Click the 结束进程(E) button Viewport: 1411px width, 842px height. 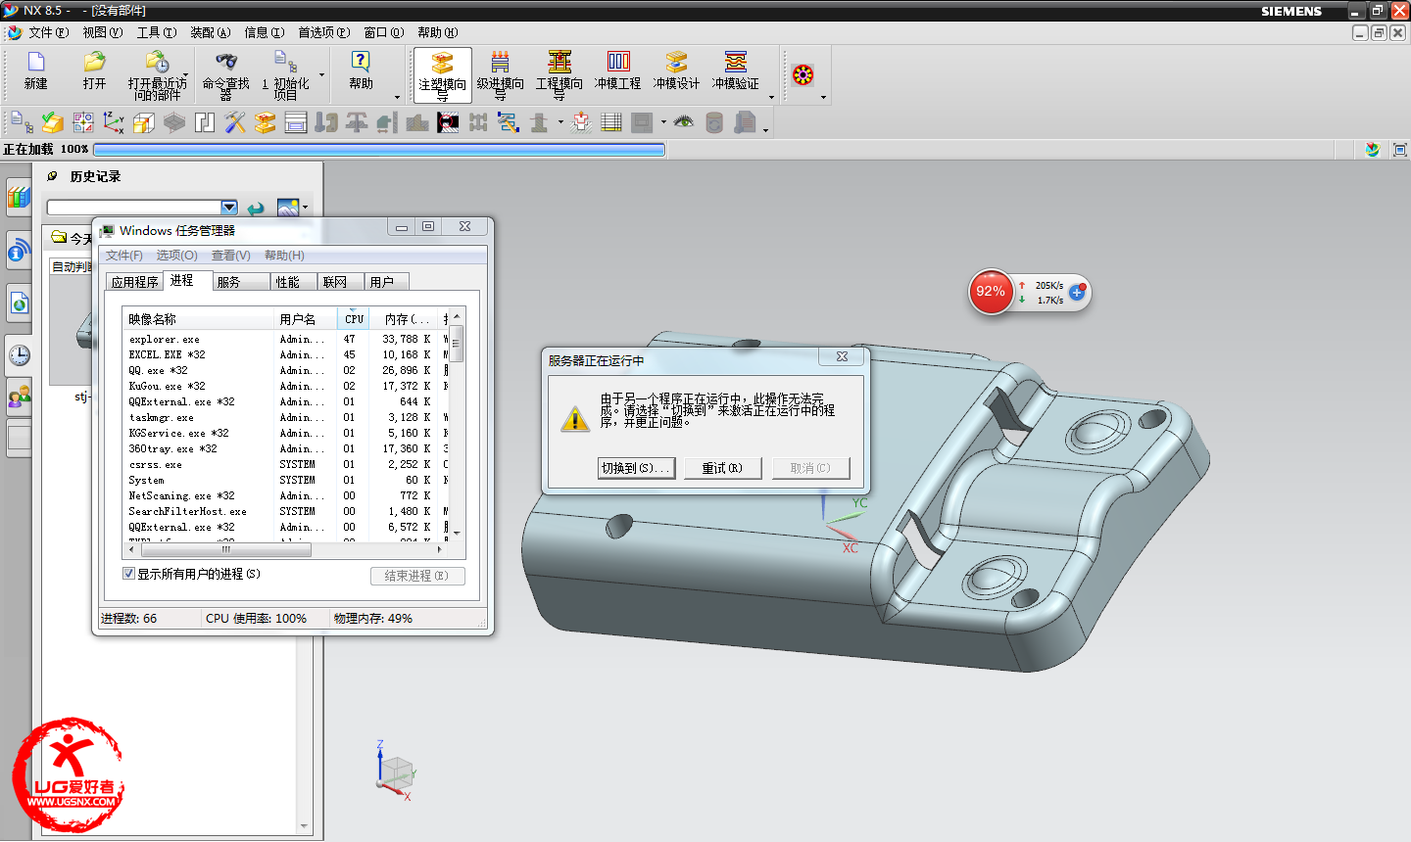pos(417,576)
